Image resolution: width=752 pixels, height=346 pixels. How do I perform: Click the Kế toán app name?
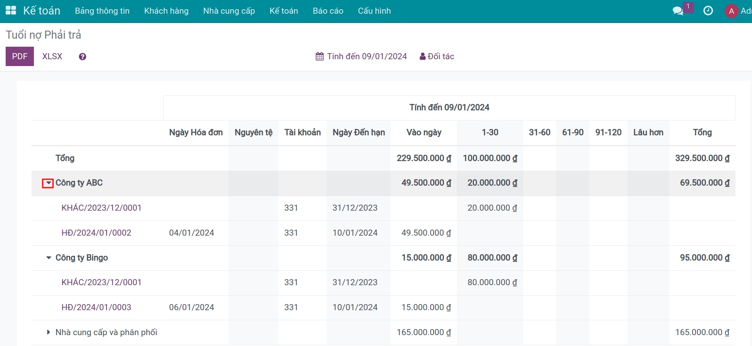[42, 11]
